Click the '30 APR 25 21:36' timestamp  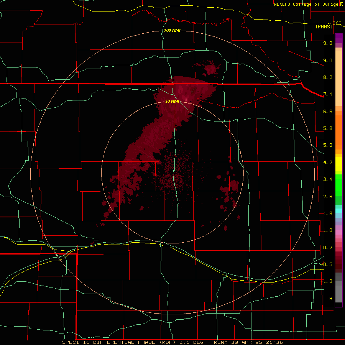pos(257,342)
